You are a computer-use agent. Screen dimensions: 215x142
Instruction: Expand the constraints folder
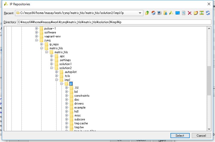pyautogui.click(x=67, y=96)
